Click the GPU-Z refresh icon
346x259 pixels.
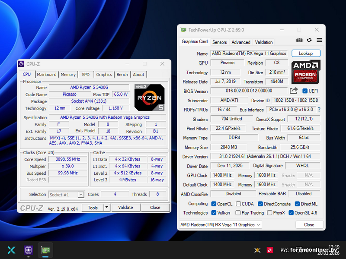pyautogui.click(x=309, y=40)
